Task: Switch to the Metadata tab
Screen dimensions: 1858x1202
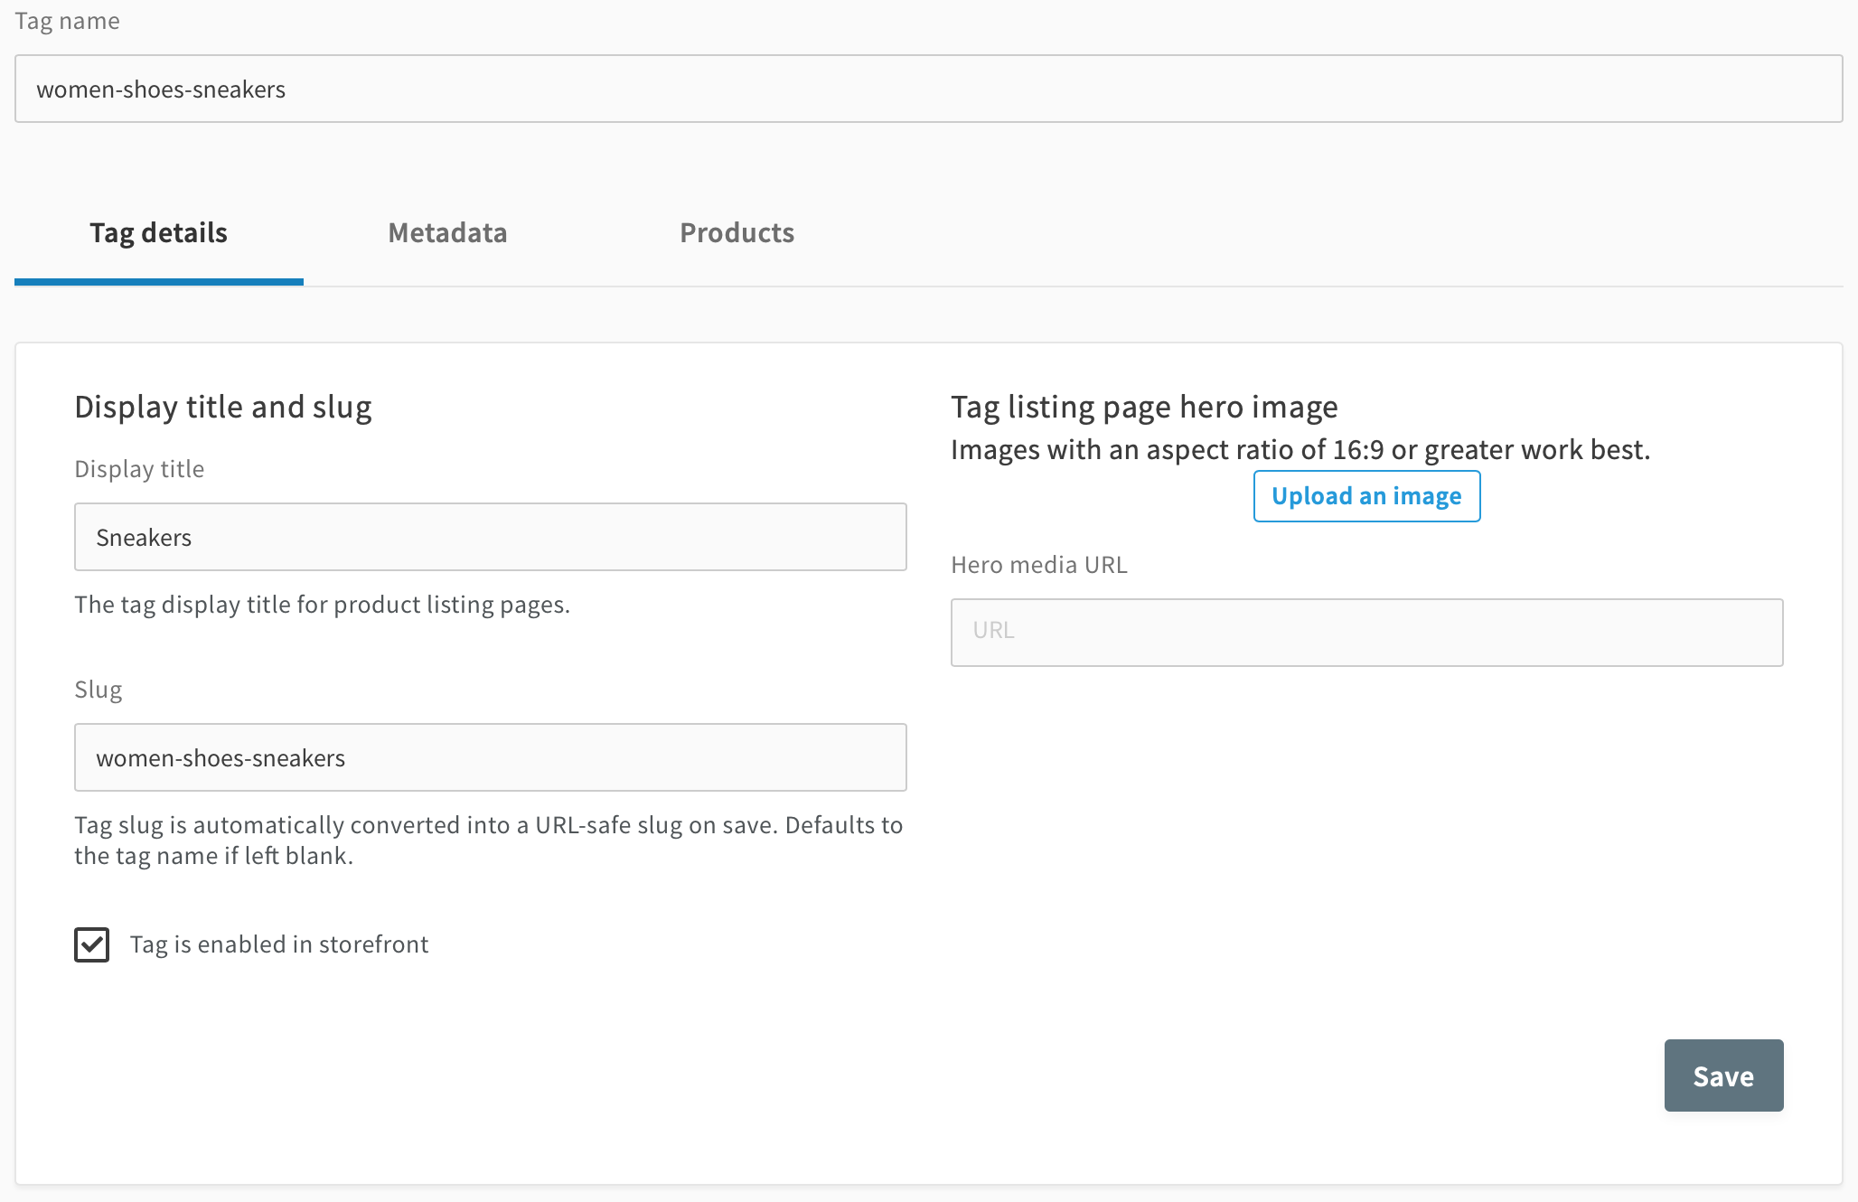Action: (x=447, y=233)
